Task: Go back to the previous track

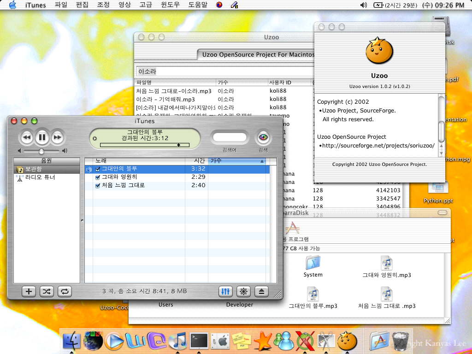Action: [x=27, y=137]
